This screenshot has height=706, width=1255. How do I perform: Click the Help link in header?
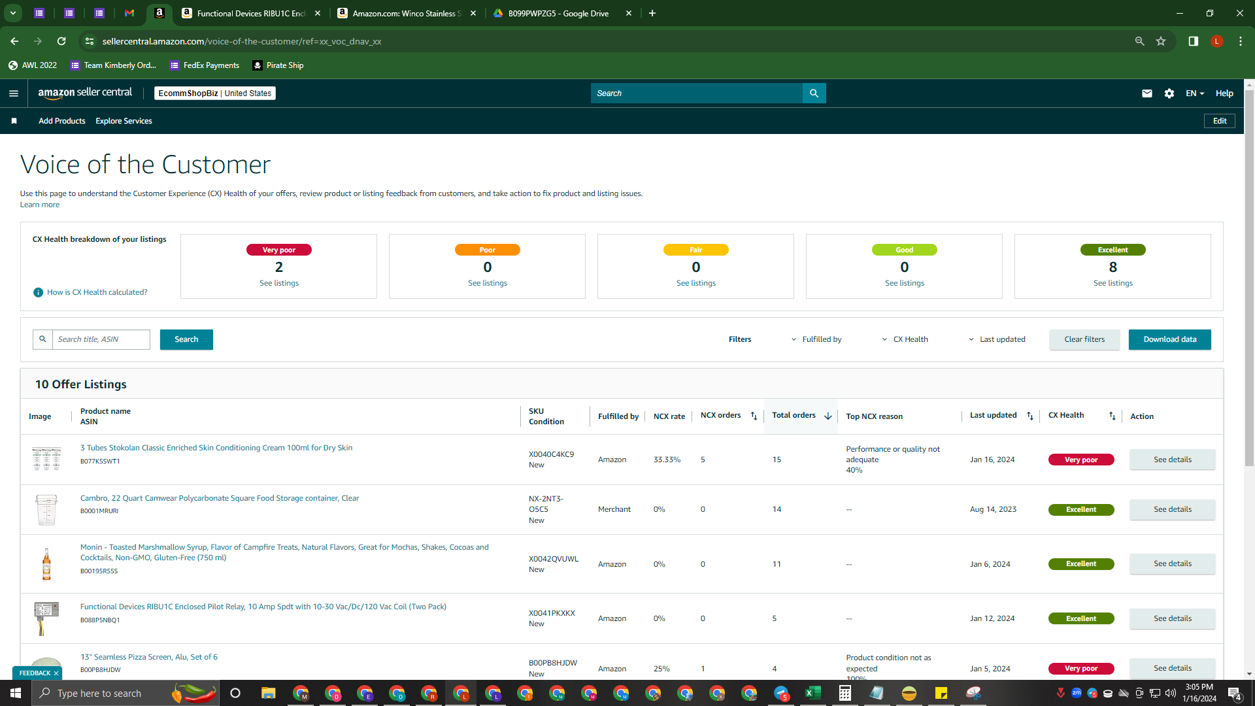coord(1224,93)
